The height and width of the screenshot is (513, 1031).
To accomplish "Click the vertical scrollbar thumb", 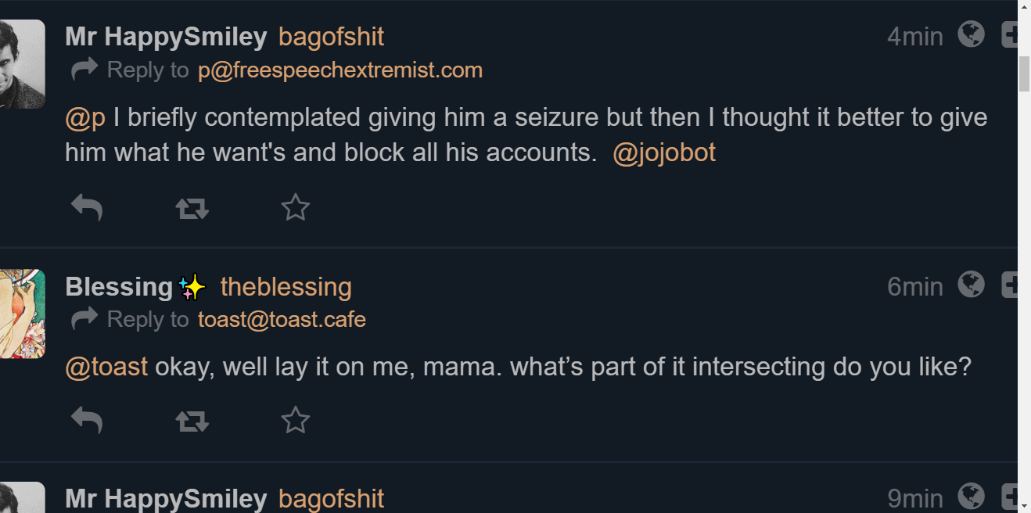I will pos(1024,74).
